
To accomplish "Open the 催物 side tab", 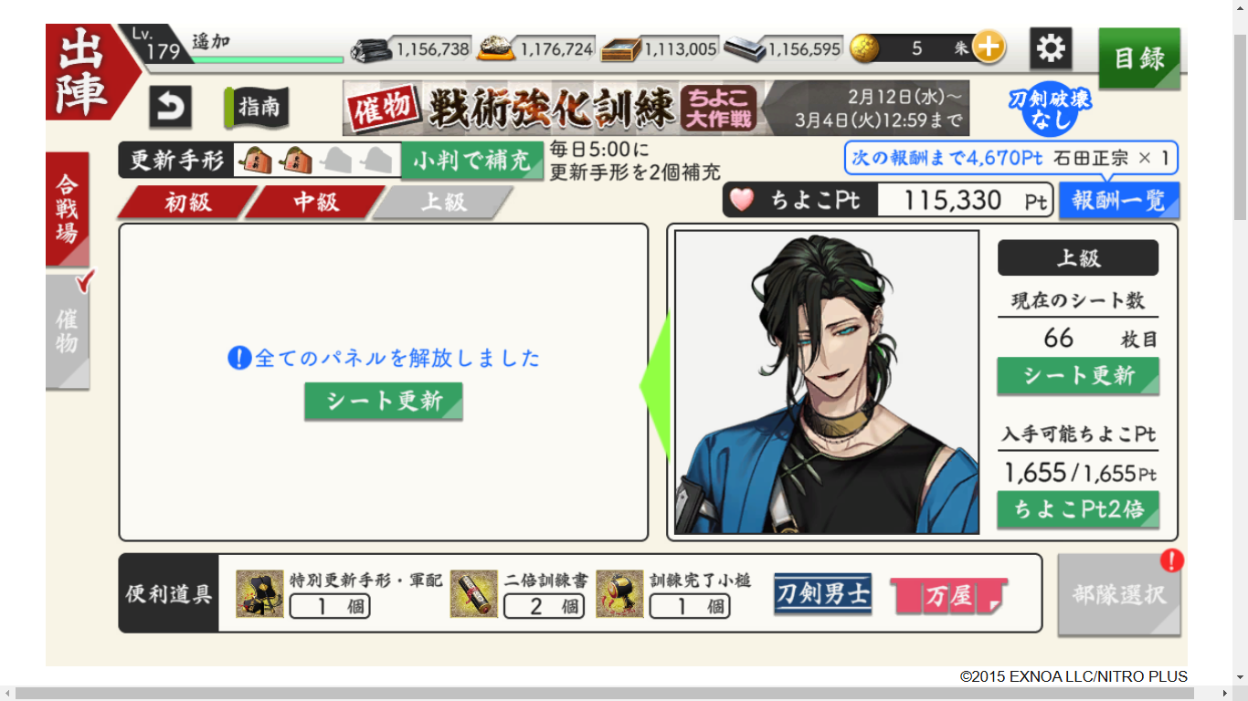I will tap(68, 331).
